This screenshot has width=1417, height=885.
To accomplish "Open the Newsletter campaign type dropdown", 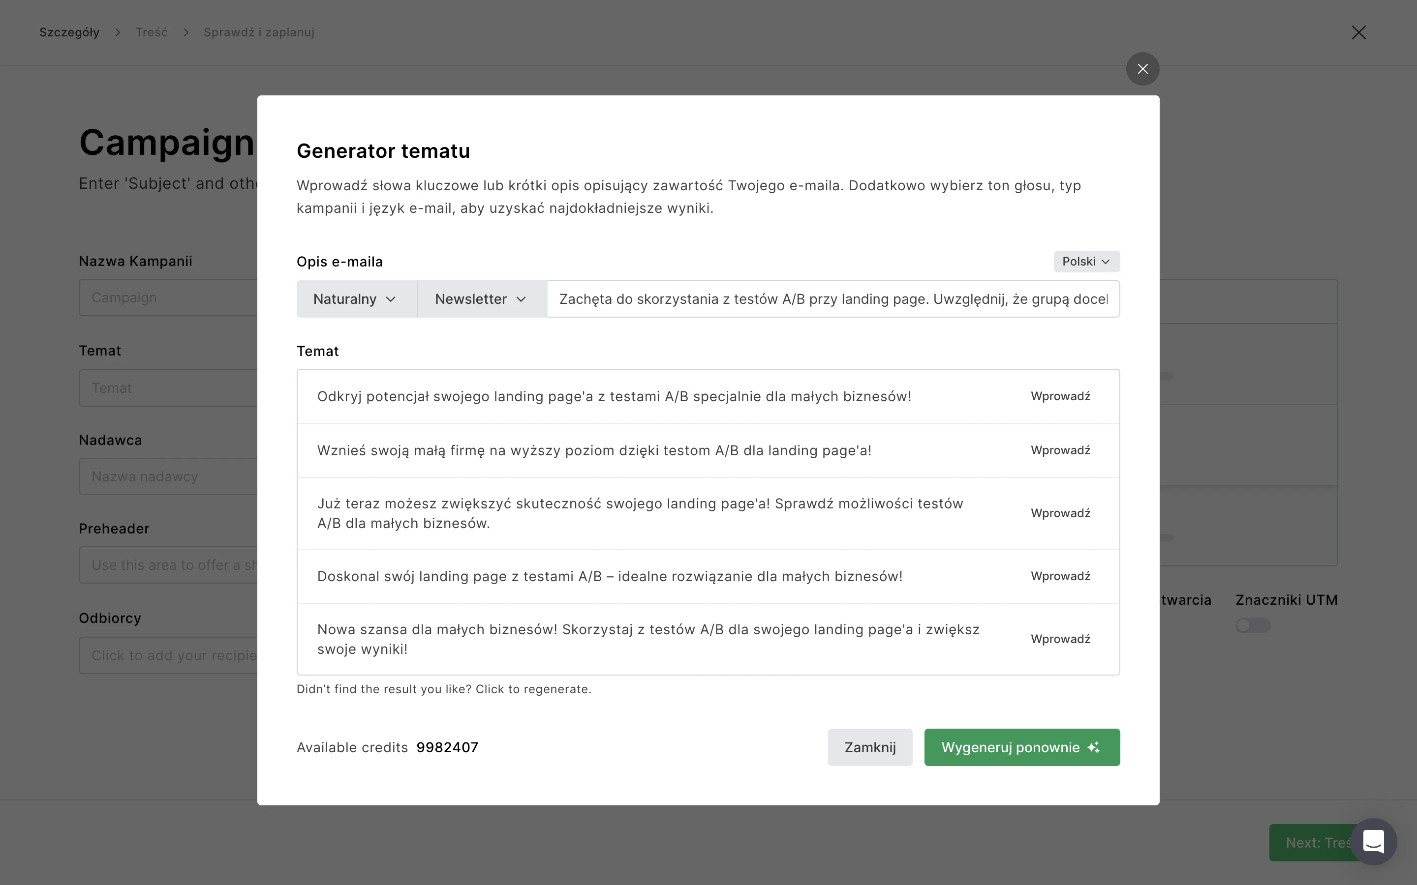I will tap(481, 299).
